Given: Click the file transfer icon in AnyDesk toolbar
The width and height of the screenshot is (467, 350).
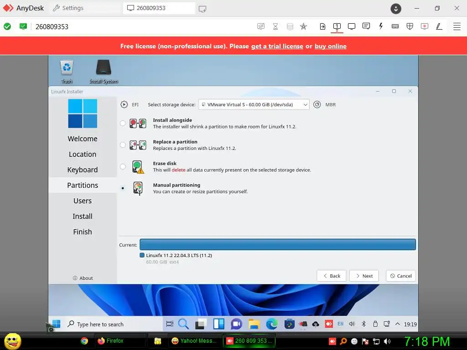Looking at the screenshot, I should click(322, 26).
